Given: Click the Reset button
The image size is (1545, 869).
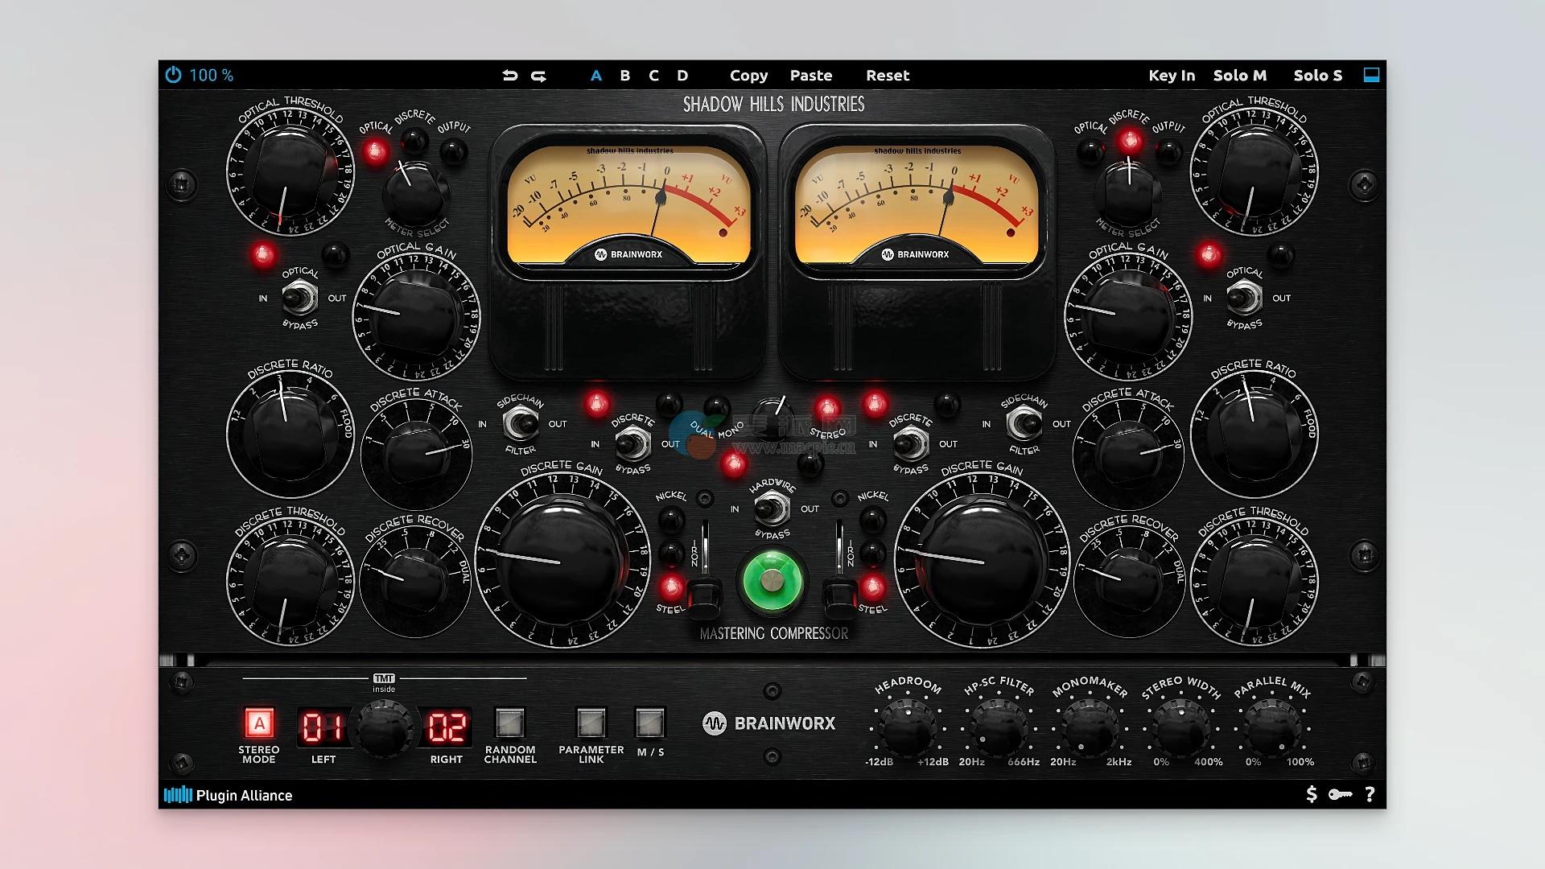Looking at the screenshot, I should (x=887, y=75).
